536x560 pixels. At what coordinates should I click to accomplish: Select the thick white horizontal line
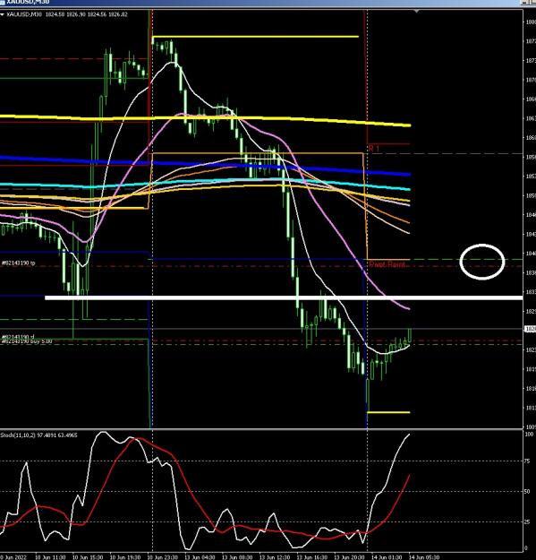(284, 297)
